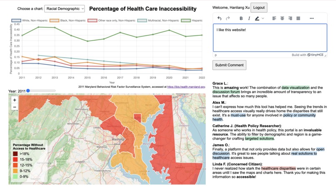Align comment text left
This screenshot has width=336, height=190.
274,18
